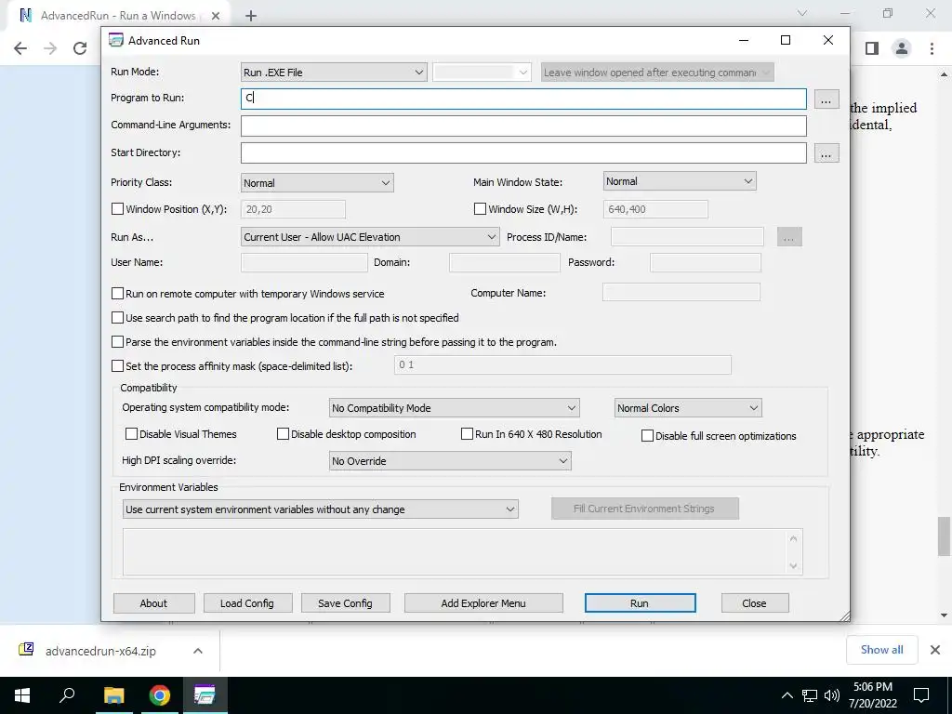Expand Operating system compatibility mode dropdown
This screenshot has height=714, width=952.
pyautogui.click(x=454, y=408)
